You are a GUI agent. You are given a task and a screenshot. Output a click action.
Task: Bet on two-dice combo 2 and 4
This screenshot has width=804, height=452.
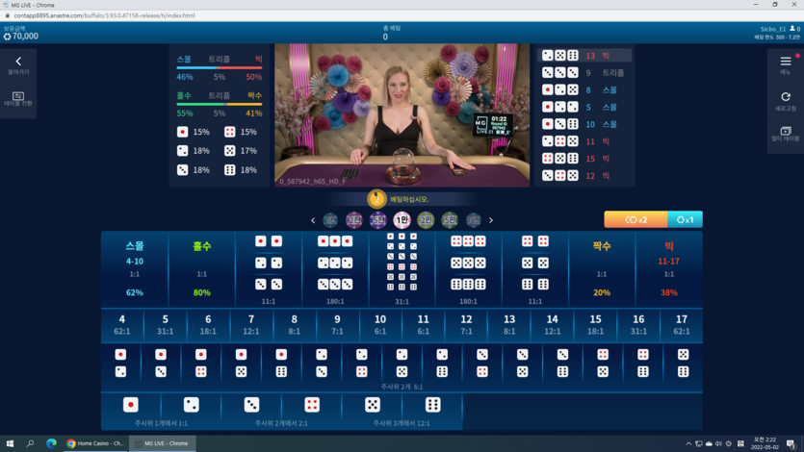coord(361,363)
